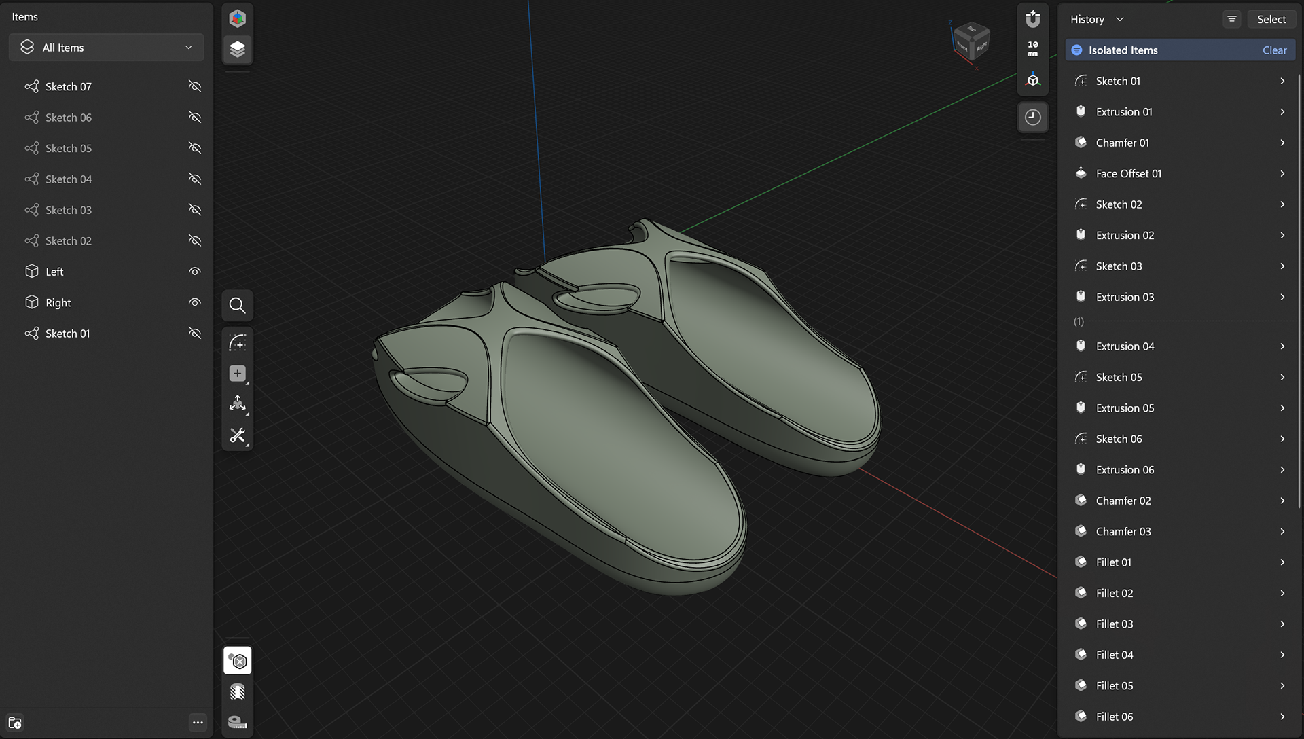Click the tools wrench icon
This screenshot has height=739, width=1304.
point(237,435)
